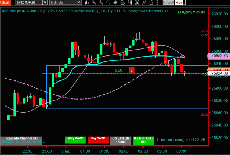Click the 25840,00 price axis label
The image size is (230, 155).
tap(220, 125)
